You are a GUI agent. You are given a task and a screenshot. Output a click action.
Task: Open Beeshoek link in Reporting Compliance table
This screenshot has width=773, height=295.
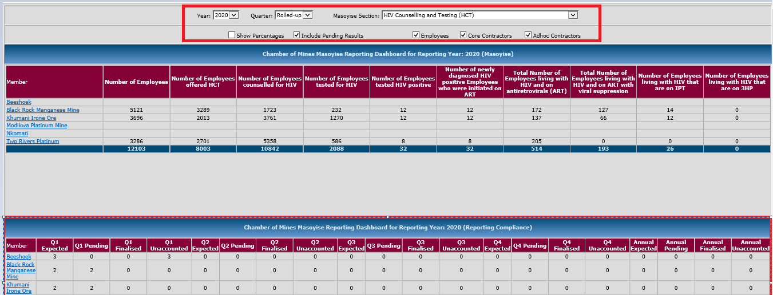[19, 257]
